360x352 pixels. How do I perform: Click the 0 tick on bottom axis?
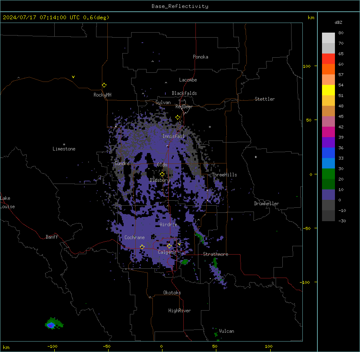pyautogui.click(x=161, y=346)
